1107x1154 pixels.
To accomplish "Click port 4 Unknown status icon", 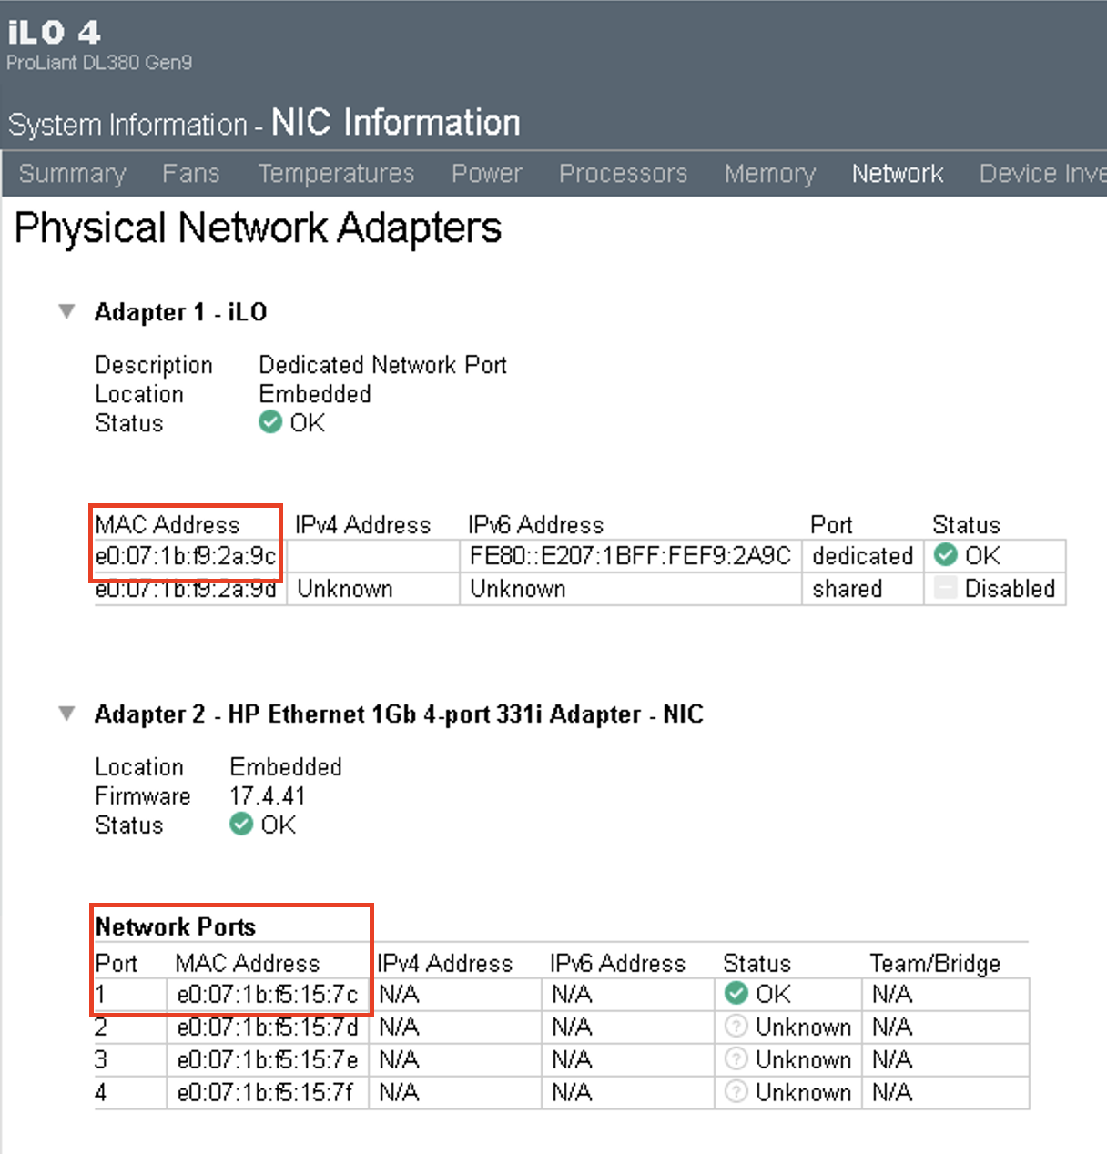I will [736, 1092].
